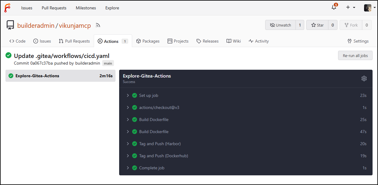Viewport: 378px width, 185px height.
Task: Open Explore in the top navigation
Action: click(x=112, y=8)
